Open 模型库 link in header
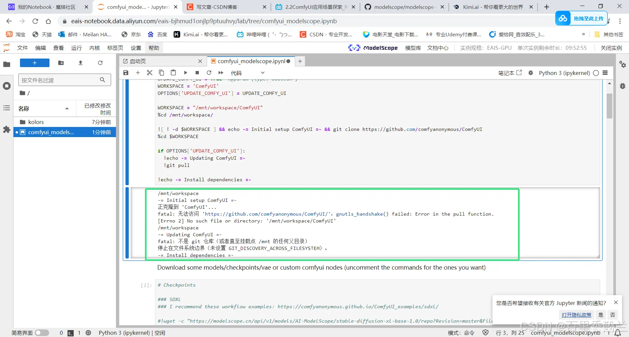This screenshot has width=629, height=337. pyautogui.click(x=413, y=48)
